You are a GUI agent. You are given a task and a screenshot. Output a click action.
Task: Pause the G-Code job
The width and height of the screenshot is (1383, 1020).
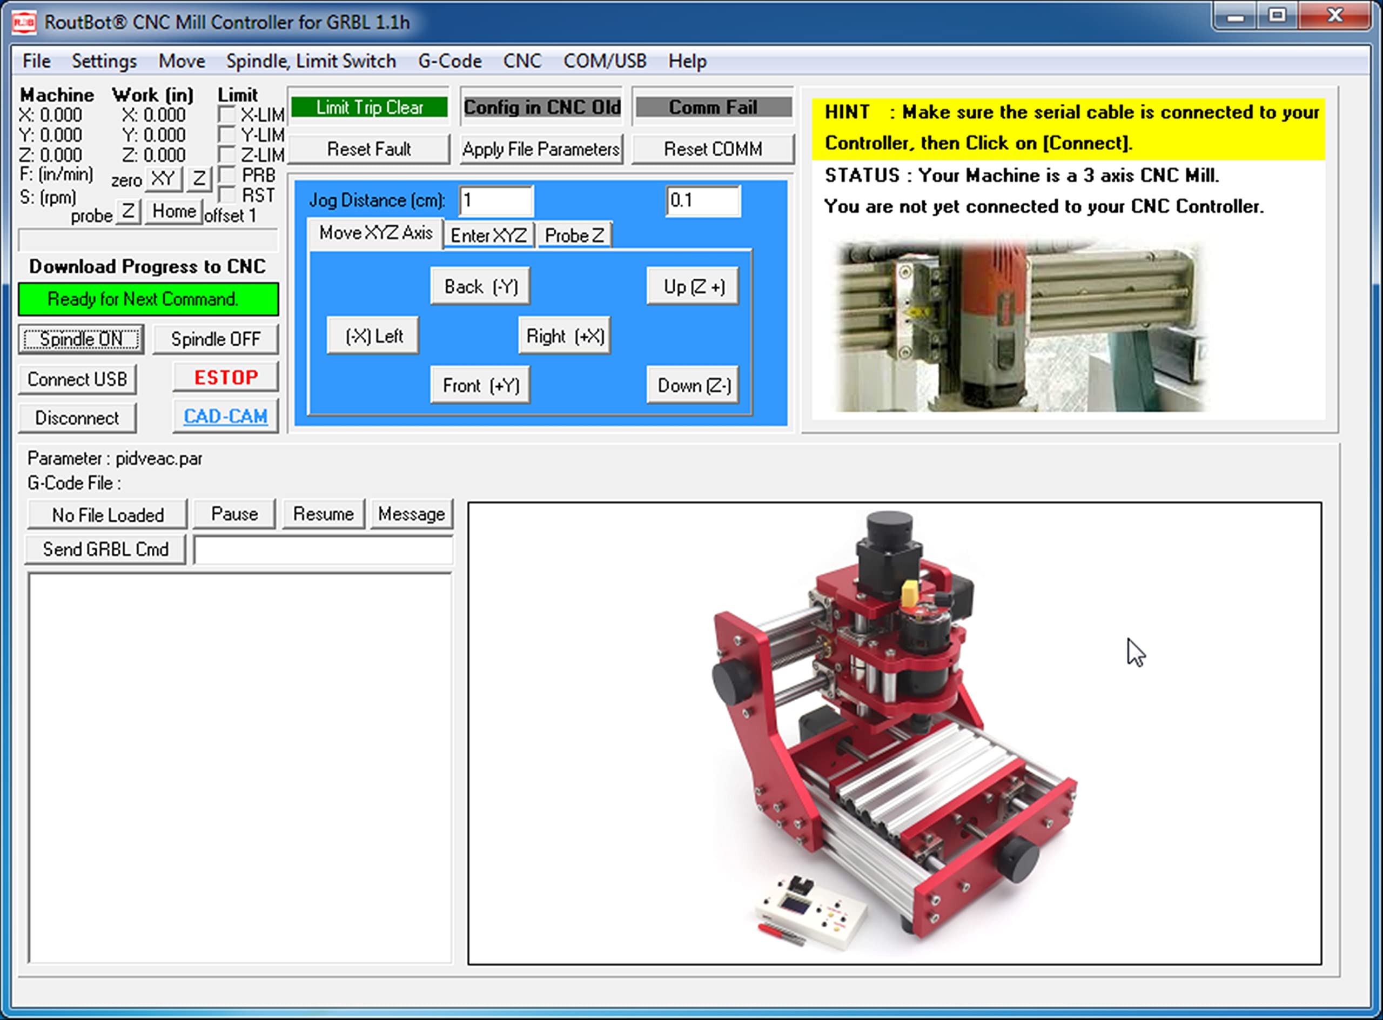(x=234, y=514)
